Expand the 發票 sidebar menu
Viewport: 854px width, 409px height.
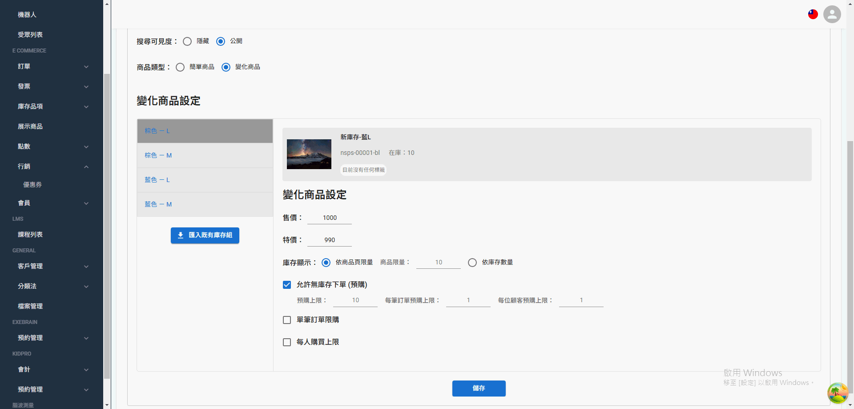(x=52, y=86)
